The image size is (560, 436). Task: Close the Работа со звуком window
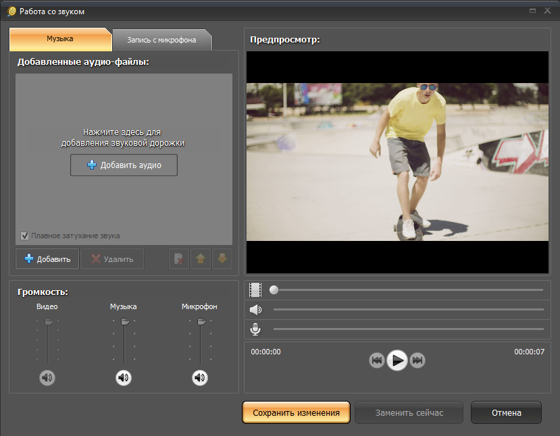(x=547, y=11)
